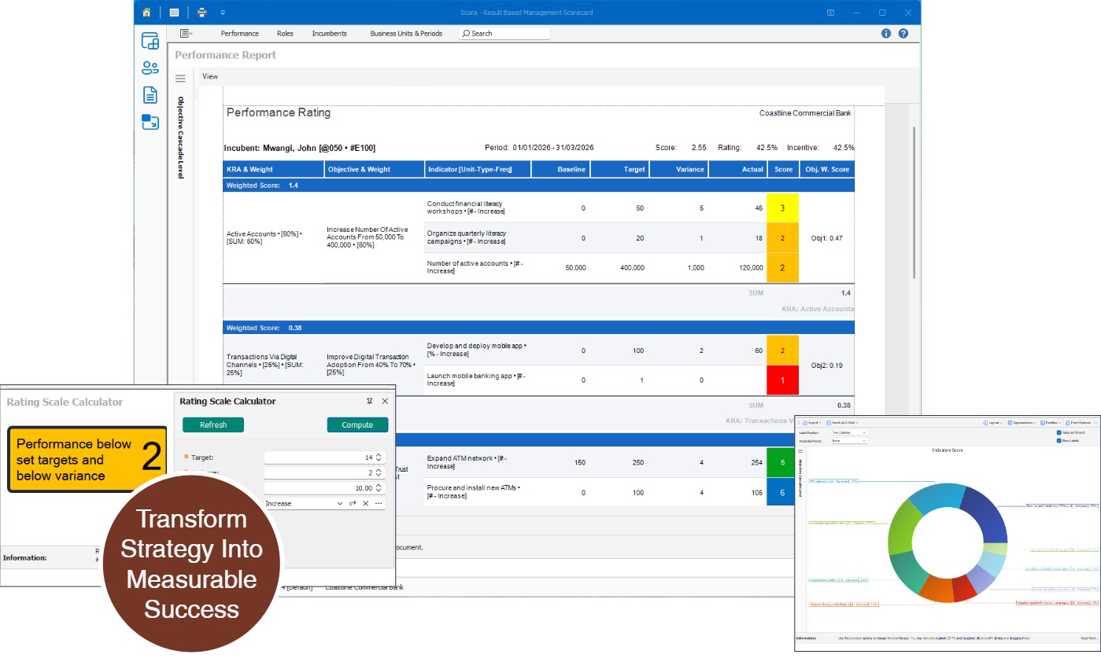The height and width of the screenshot is (658, 1101).
Task: Open the Performance menu
Action: coord(240,34)
